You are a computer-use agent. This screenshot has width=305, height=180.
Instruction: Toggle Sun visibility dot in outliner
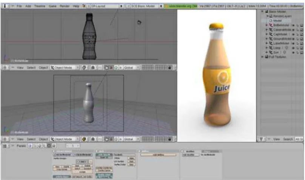[294, 52]
